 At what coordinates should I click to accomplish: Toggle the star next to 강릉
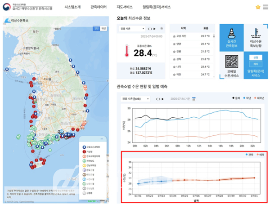click(174, 52)
